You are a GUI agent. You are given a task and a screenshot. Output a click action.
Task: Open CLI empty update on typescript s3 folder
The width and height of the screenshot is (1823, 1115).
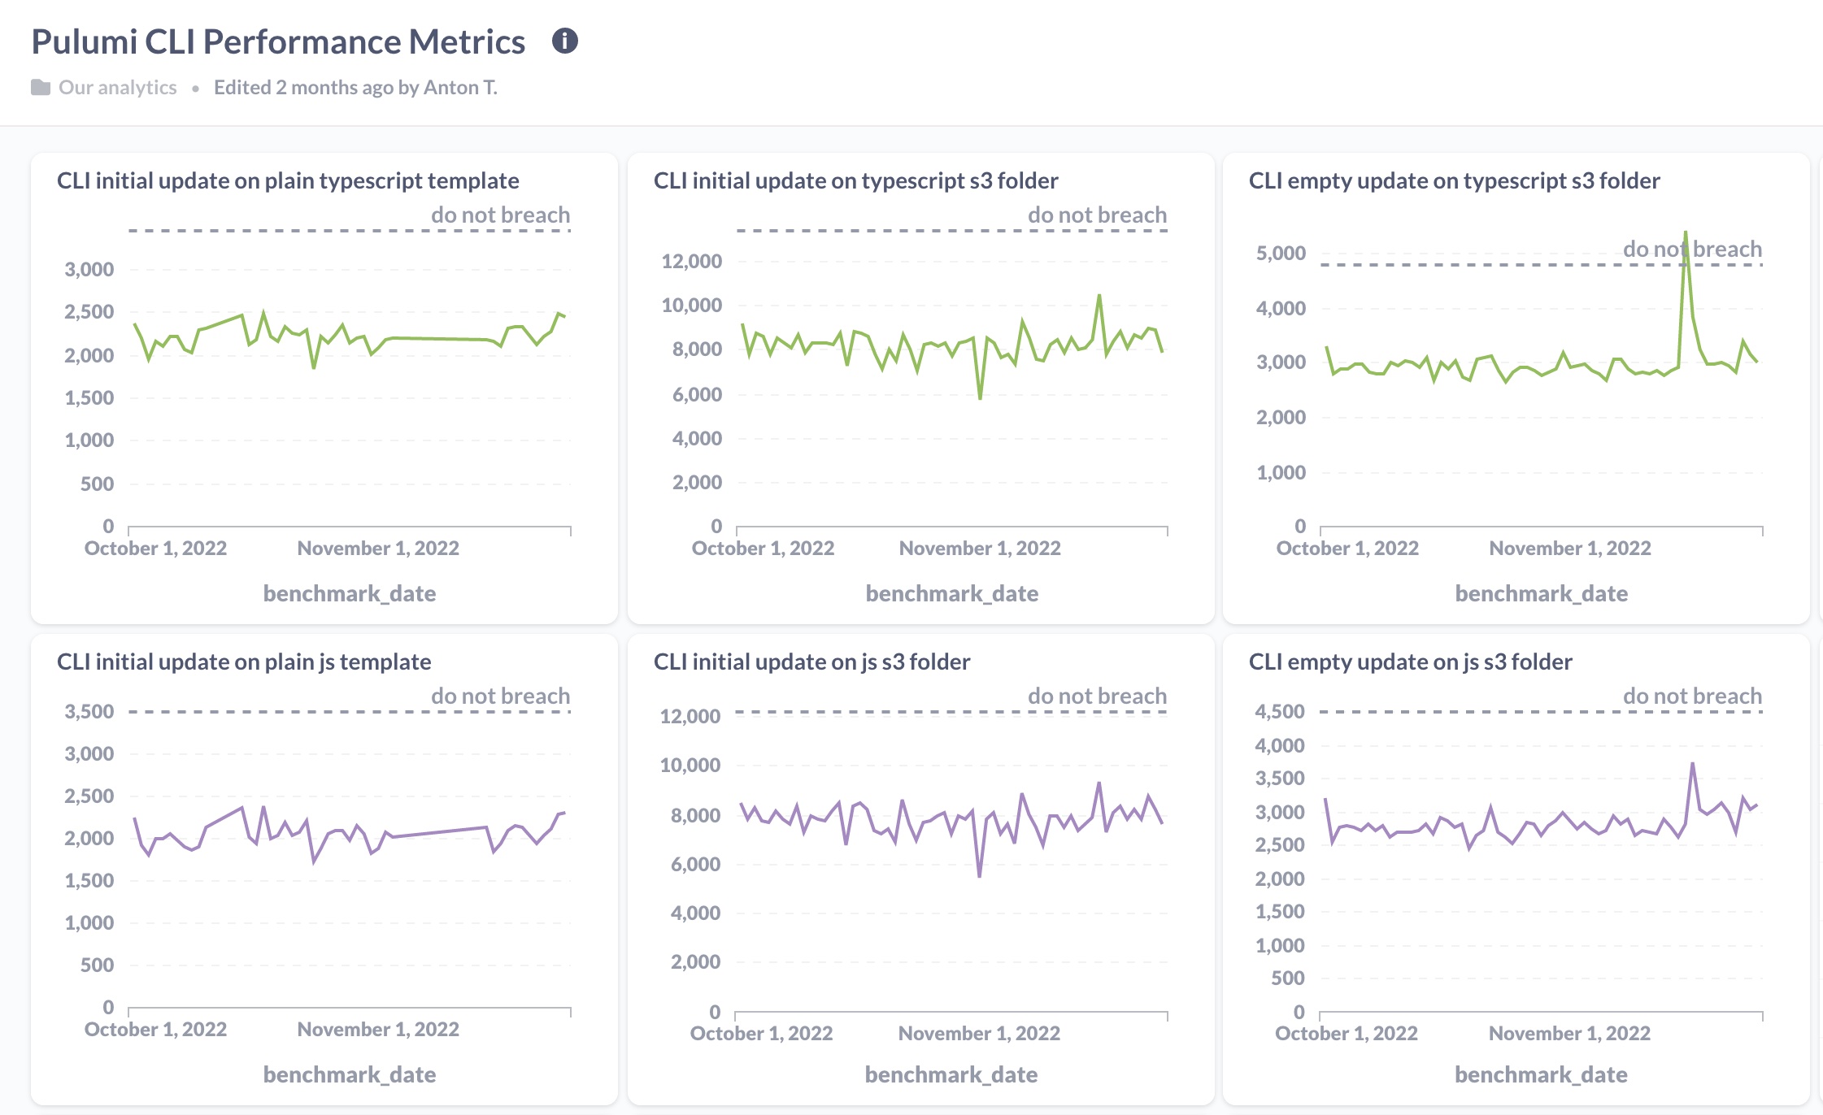[x=1454, y=180]
